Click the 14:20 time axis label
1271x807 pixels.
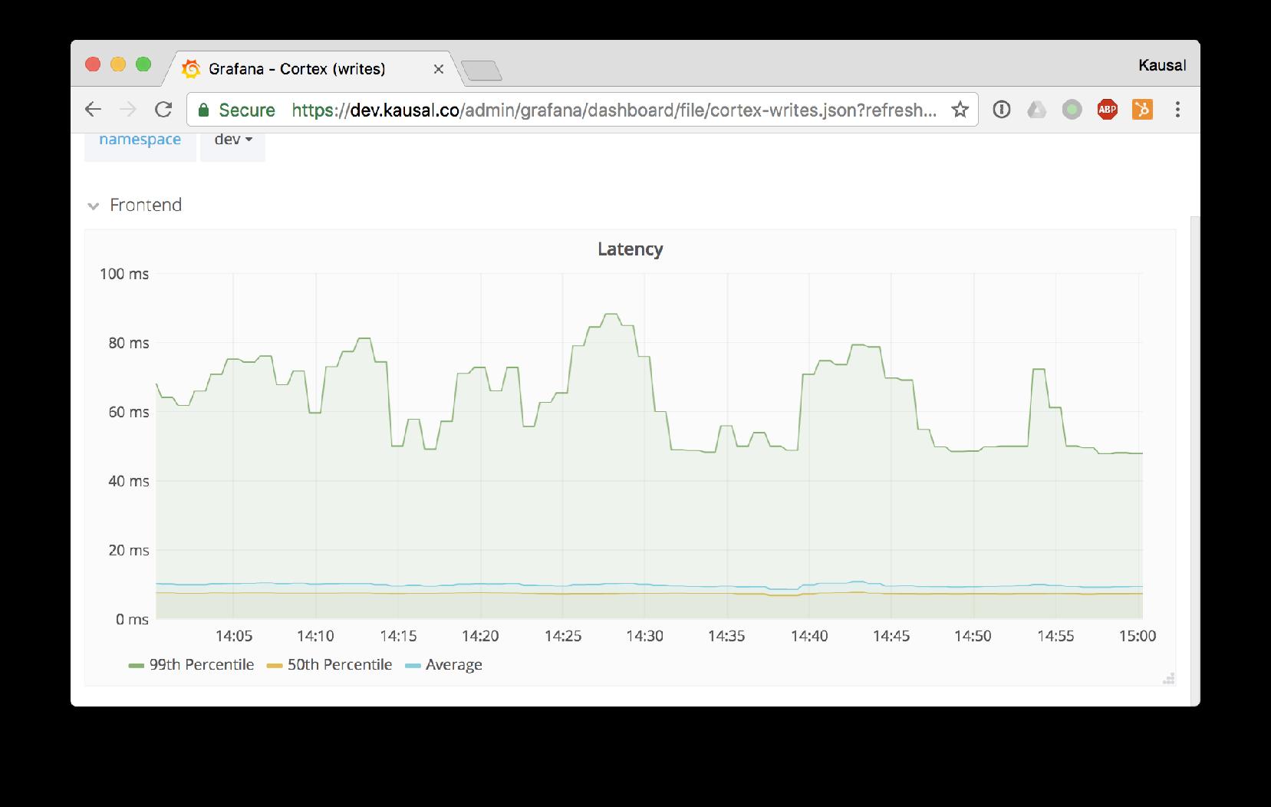(x=480, y=636)
